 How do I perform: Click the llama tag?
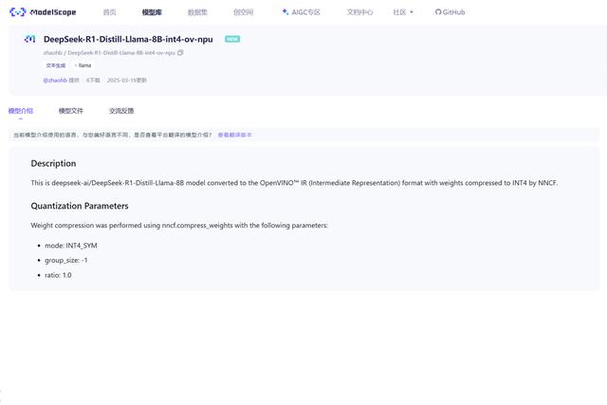pos(83,65)
